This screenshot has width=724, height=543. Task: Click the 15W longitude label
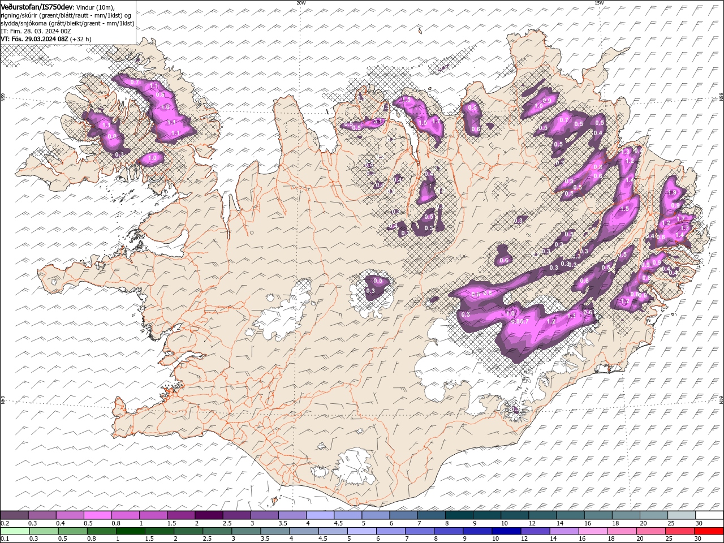(599, 3)
